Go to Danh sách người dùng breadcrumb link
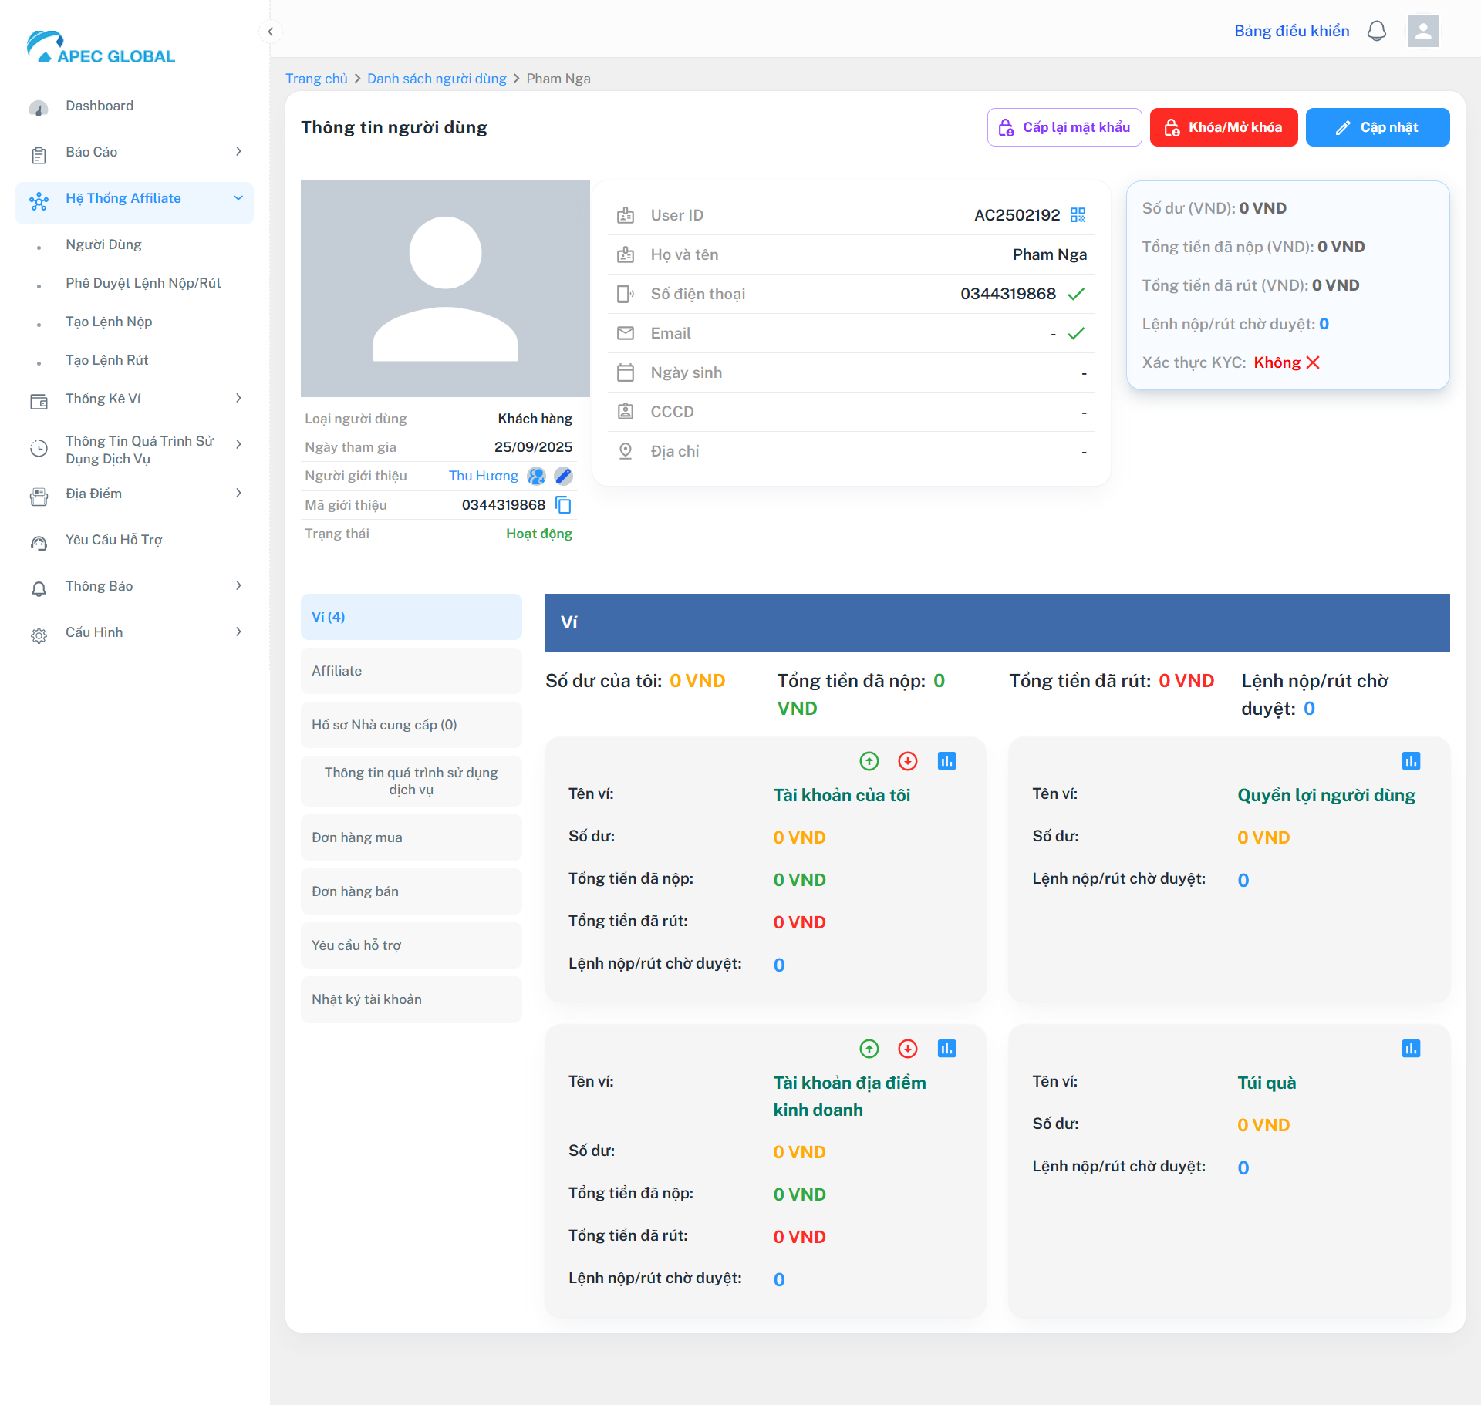 tap(437, 79)
